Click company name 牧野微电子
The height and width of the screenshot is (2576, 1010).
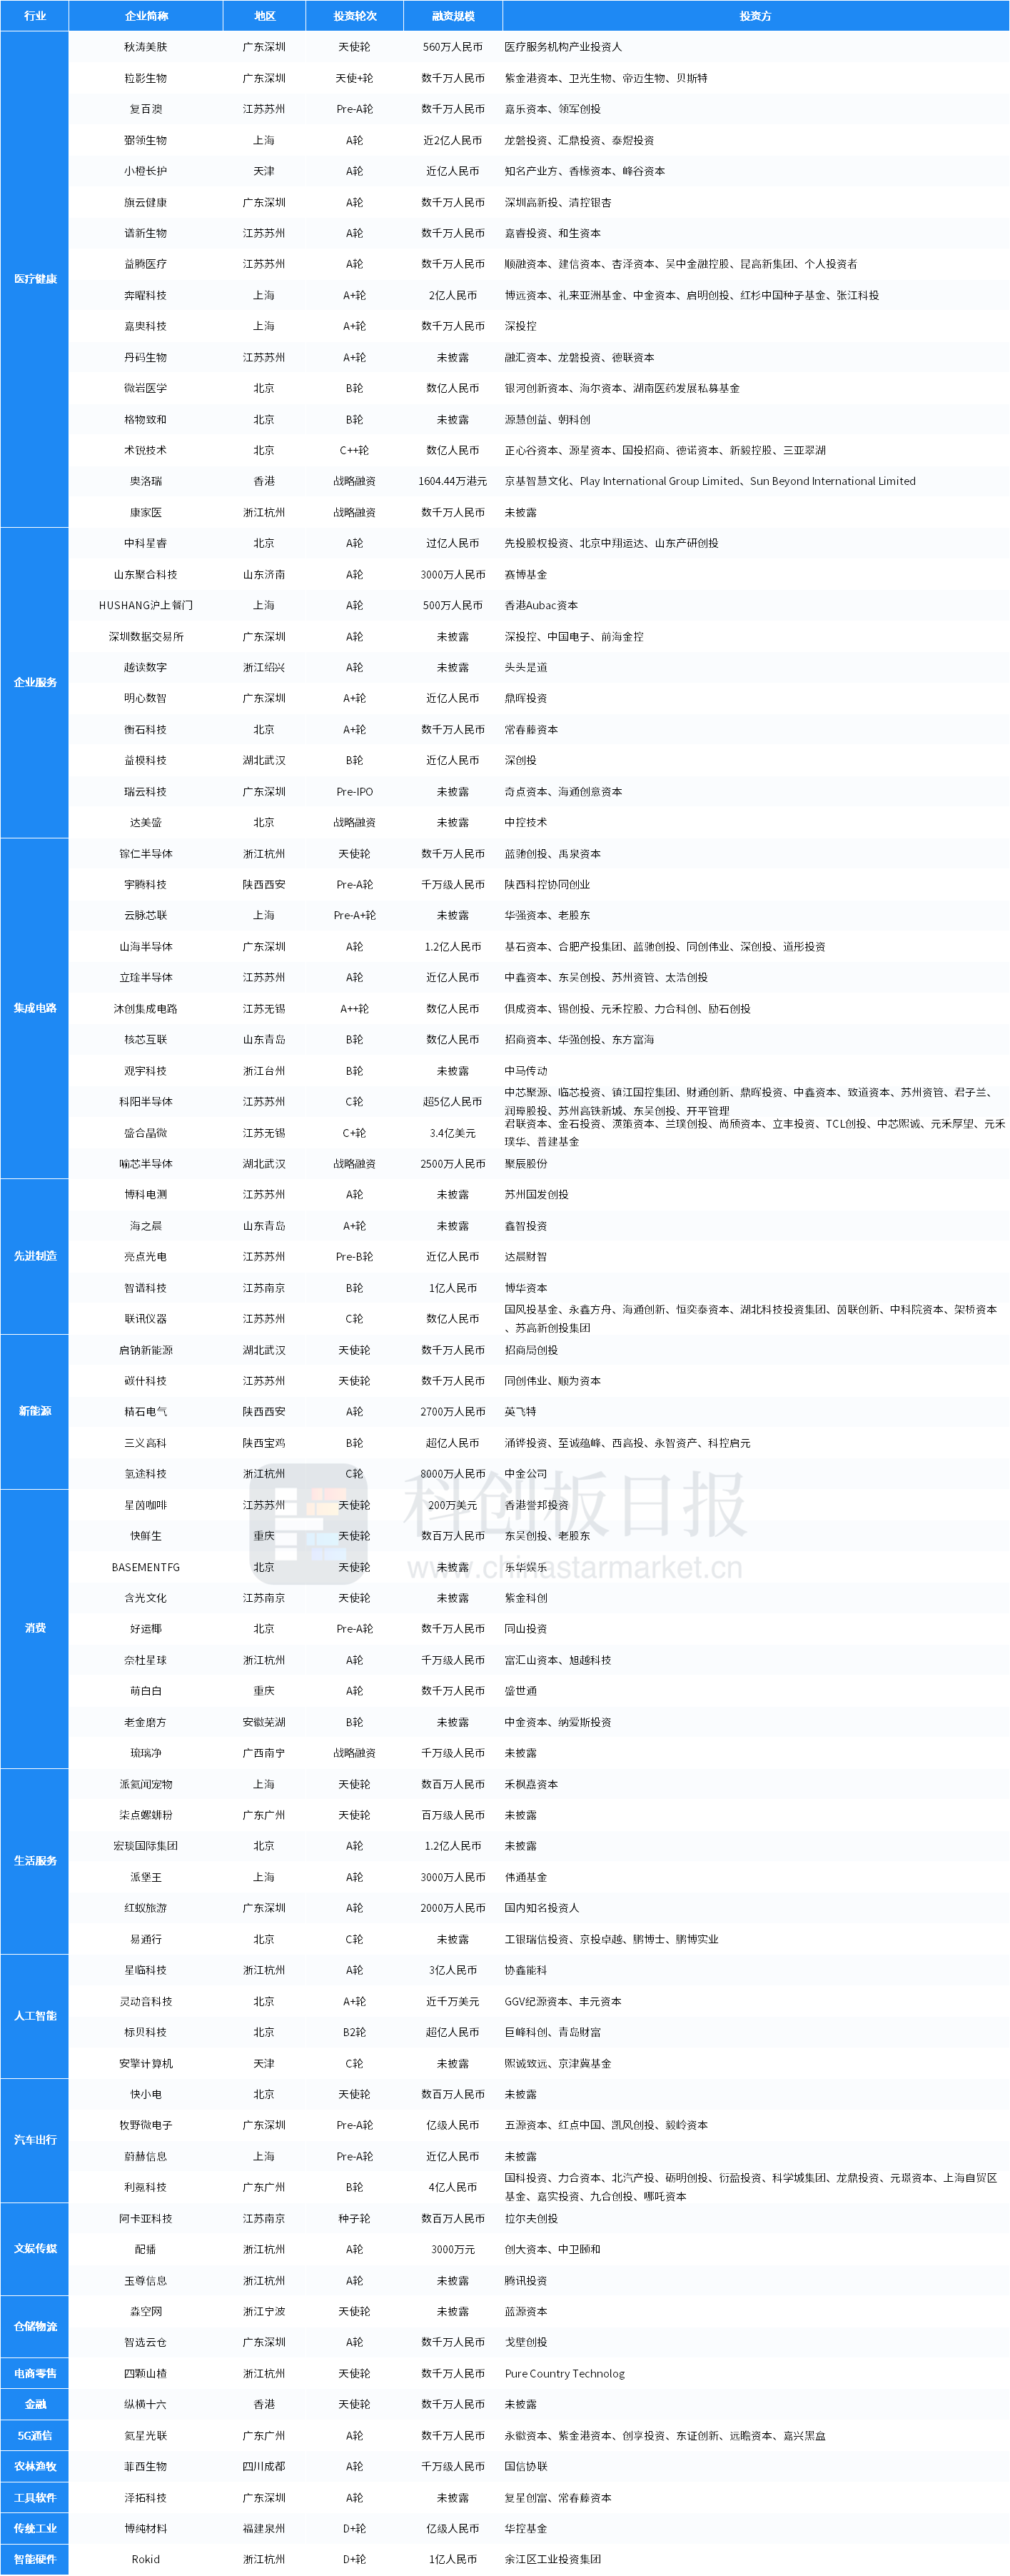pos(146,2125)
